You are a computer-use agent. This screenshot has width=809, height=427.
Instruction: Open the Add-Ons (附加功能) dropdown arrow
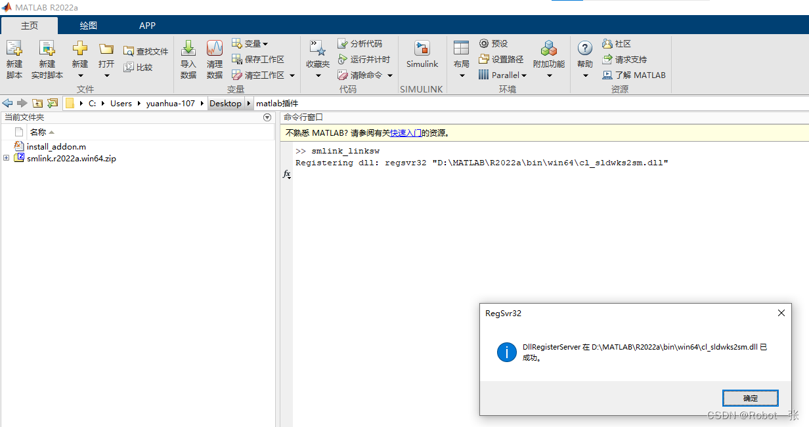549,76
